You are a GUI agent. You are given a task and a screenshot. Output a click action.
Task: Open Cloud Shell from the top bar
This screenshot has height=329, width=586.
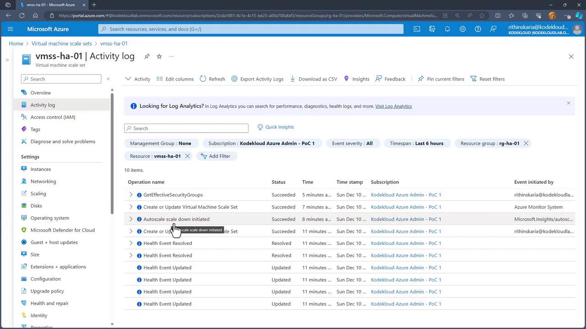pyautogui.click(x=417, y=29)
